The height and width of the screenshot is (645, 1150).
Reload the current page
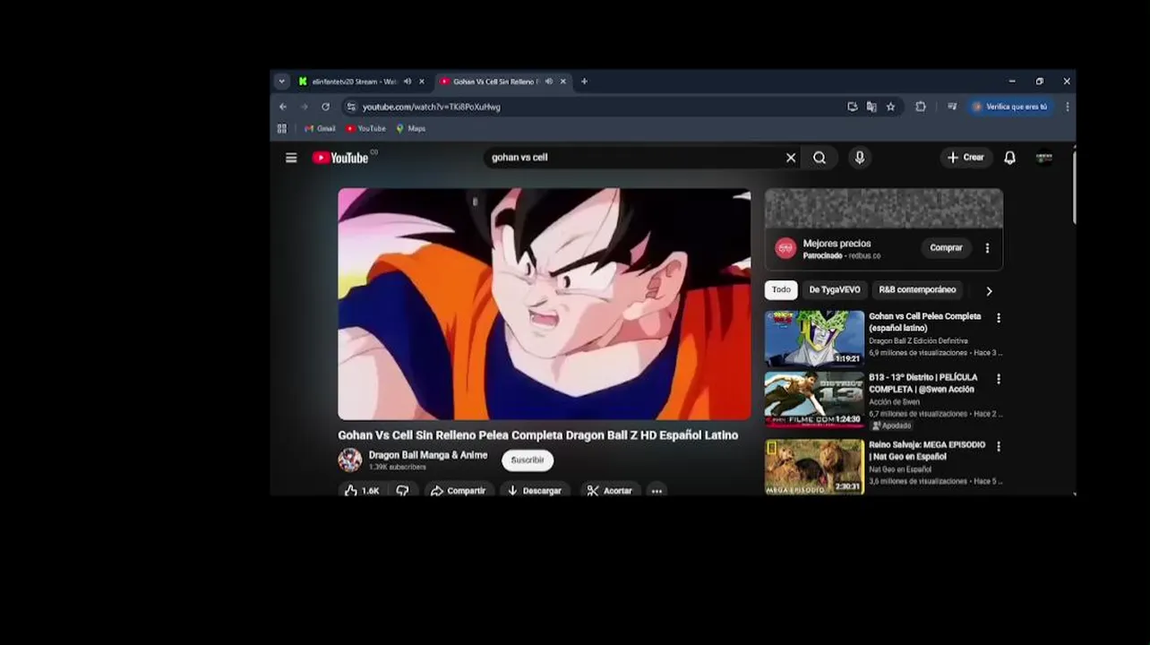[x=325, y=107]
